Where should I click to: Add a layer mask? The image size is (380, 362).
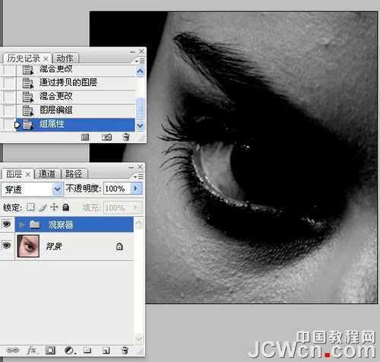point(50,350)
